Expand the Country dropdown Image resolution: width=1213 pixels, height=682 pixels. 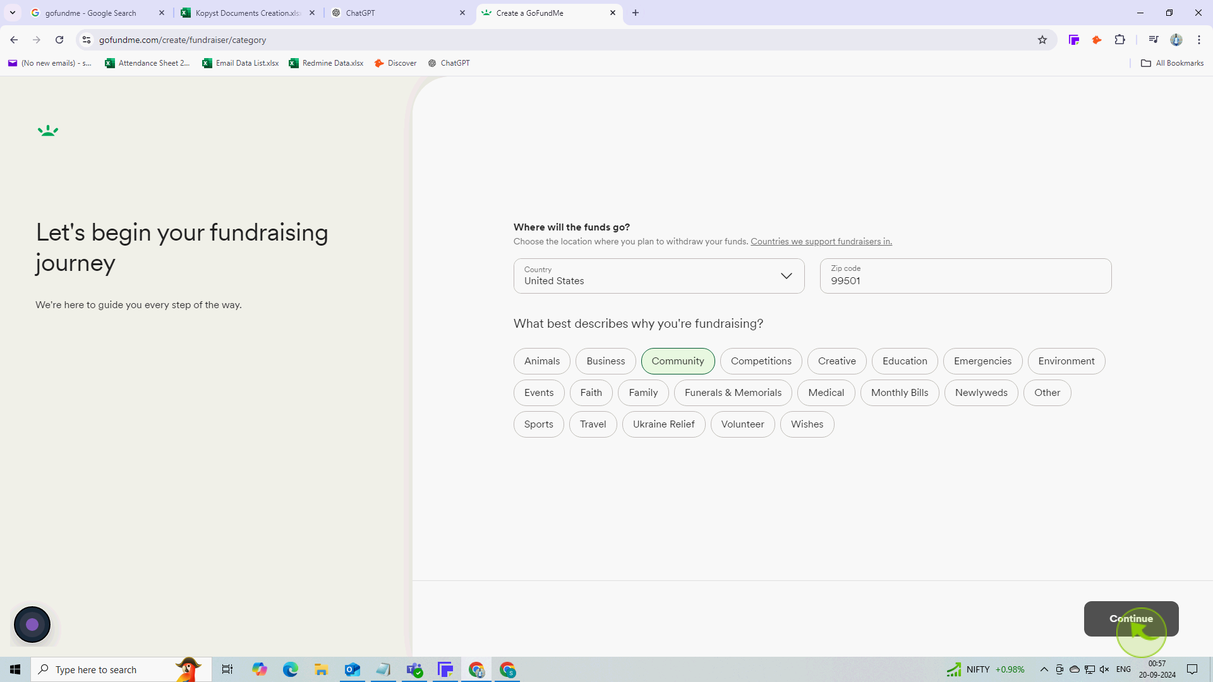point(659,276)
